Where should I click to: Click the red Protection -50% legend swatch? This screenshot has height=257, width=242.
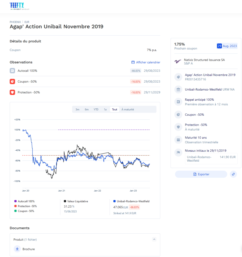(15, 206)
